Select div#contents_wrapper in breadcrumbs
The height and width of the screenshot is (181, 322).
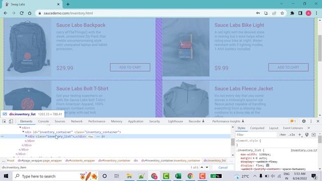[80, 160]
